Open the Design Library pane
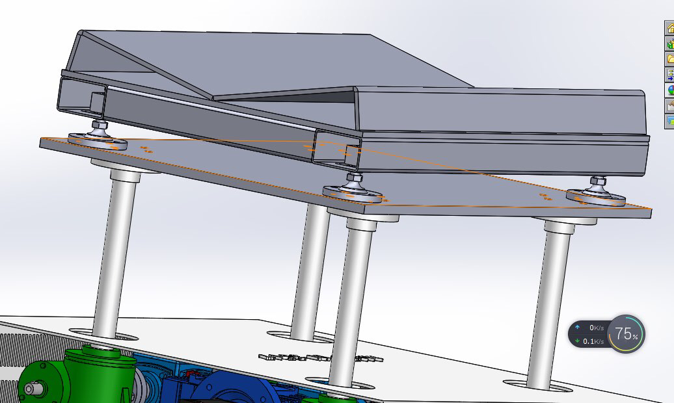The height and width of the screenshot is (403, 674). [x=669, y=44]
